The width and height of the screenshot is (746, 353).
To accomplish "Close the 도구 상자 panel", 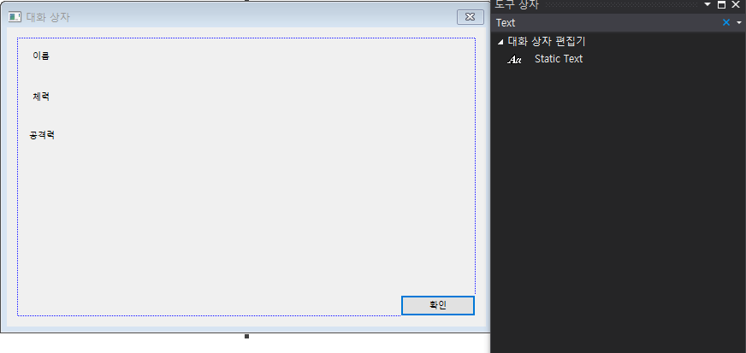I will pyautogui.click(x=736, y=5).
